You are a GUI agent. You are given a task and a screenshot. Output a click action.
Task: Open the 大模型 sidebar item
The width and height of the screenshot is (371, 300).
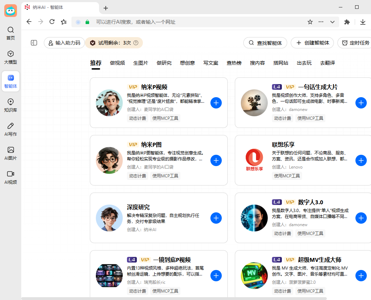(x=10, y=57)
